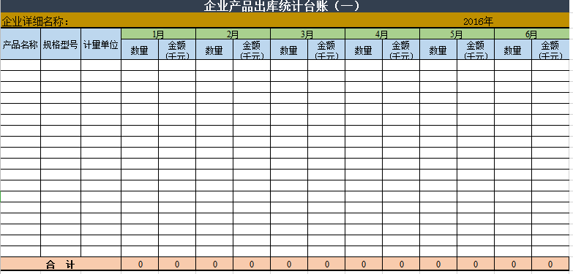
Task: Select the 2016年 year cell
Action: 479,21
